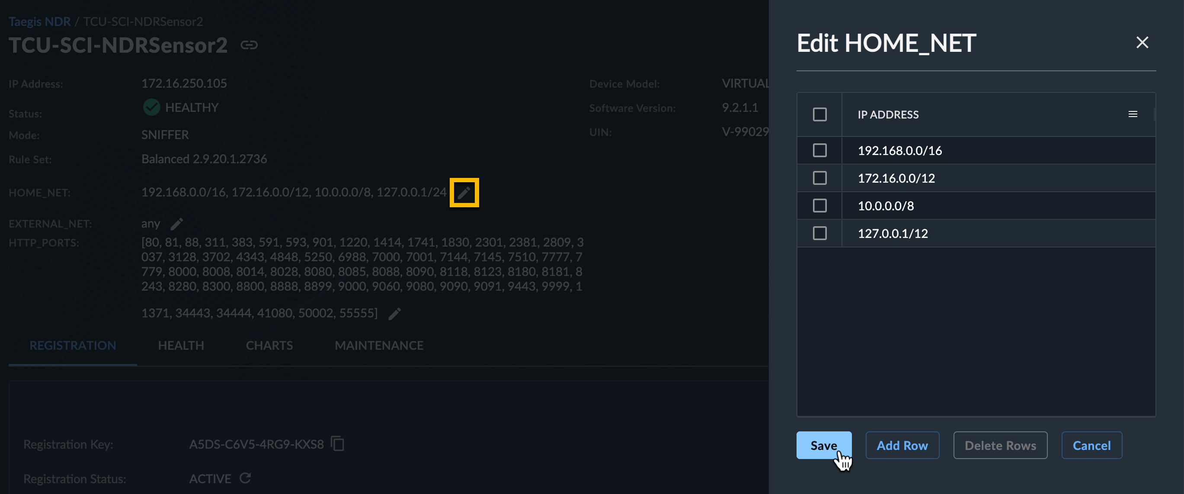
Task: Click the 10.0.0.0/8 address cell
Action: point(998,206)
